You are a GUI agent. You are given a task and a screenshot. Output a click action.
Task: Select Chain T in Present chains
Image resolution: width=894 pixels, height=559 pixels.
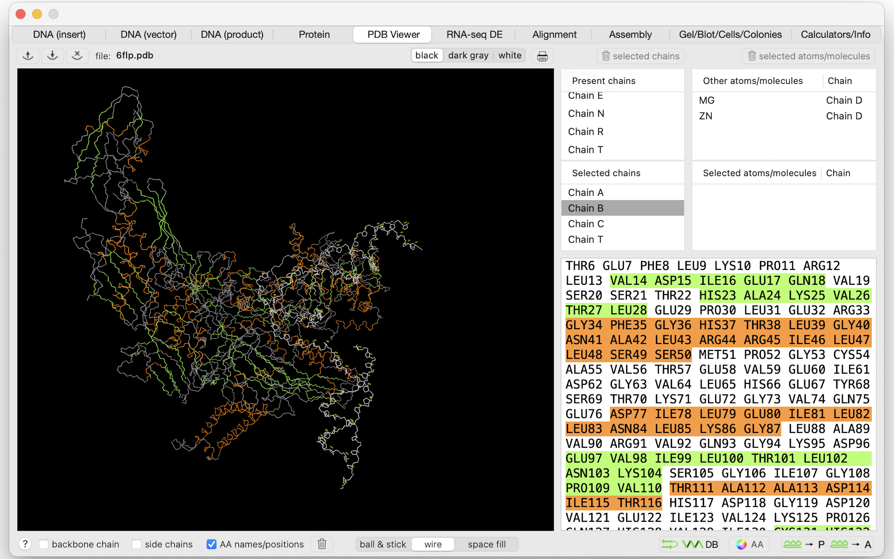[x=622, y=150]
